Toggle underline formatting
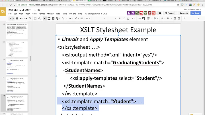Viewport: 205px width, 115px height. coord(128,19)
